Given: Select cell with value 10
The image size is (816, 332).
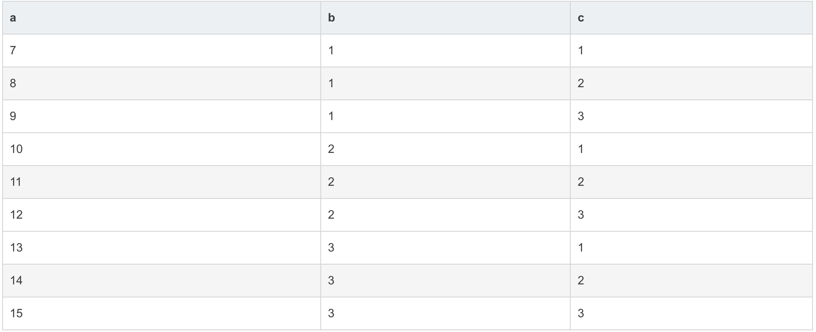Looking at the screenshot, I should 161,149.
